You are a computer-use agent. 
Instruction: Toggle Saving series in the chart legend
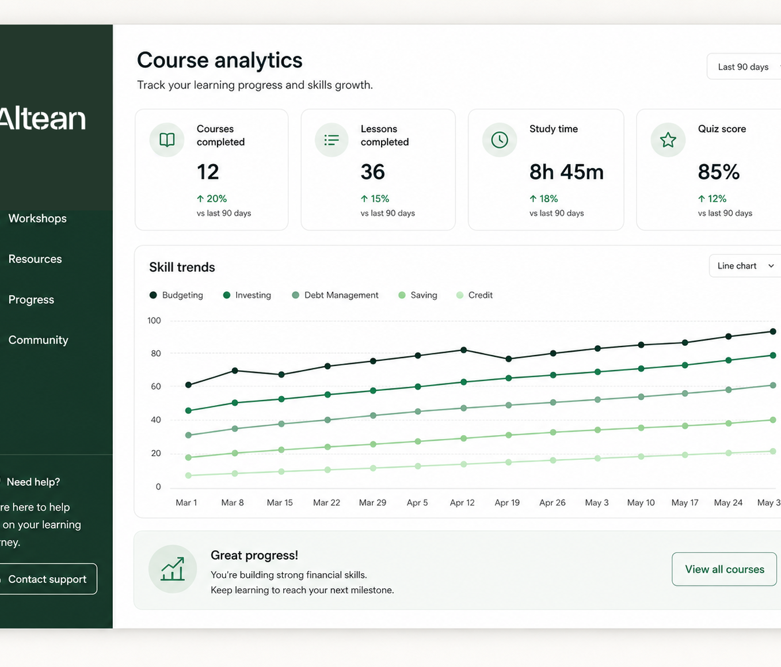418,295
